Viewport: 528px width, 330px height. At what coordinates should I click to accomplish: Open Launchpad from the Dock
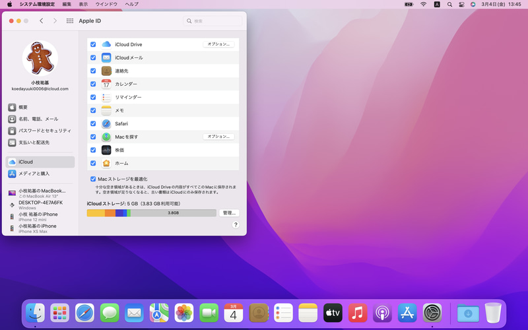(59, 313)
